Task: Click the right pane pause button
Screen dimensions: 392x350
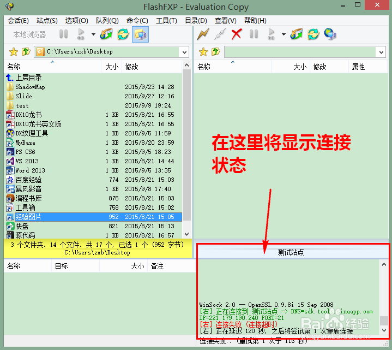Action: (x=254, y=34)
